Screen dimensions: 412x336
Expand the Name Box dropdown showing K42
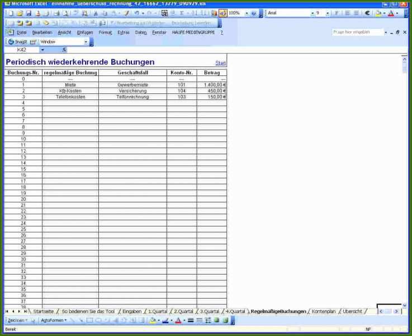42,50
